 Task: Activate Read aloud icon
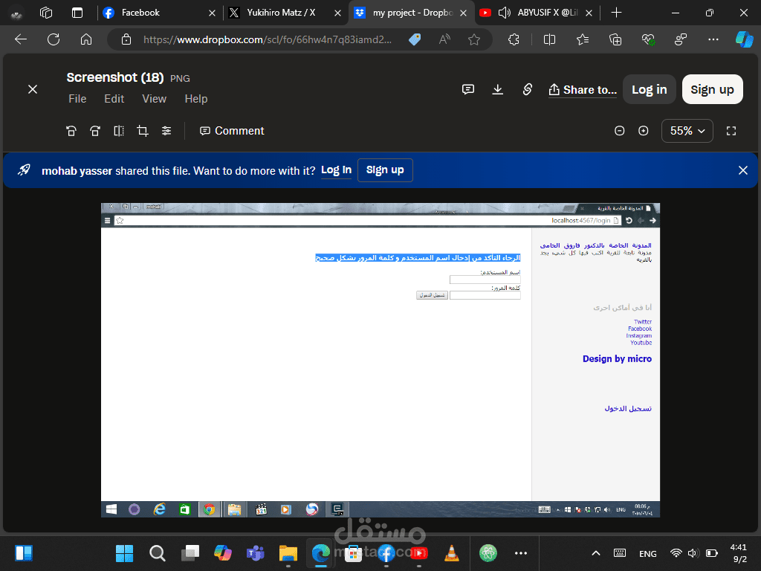click(444, 39)
